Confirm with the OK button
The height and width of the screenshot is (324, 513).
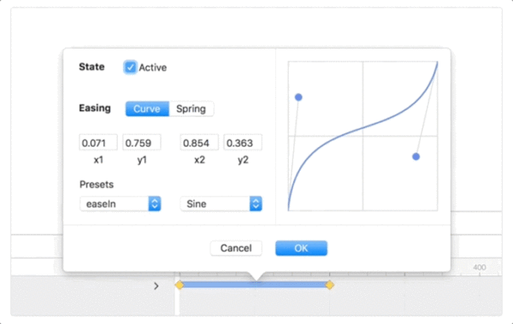click(301, 248)
